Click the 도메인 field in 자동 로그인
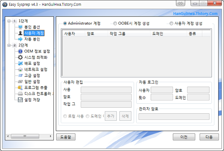Screen dimensions: 224x151 click(x=198, y=97)
